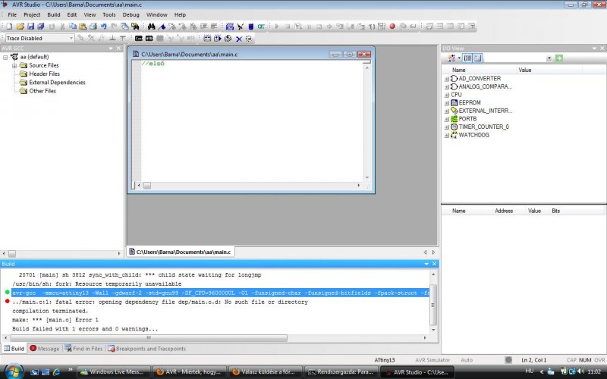Click the blue AVR cylinder icon
607x379 pixels.
click(x=251, y=27)
